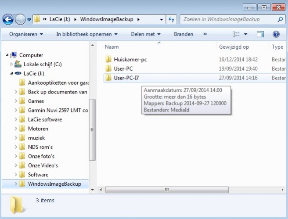
Task: Expand Back up documenten van folder
Action: pyautogui.click(x=16, y=92)
